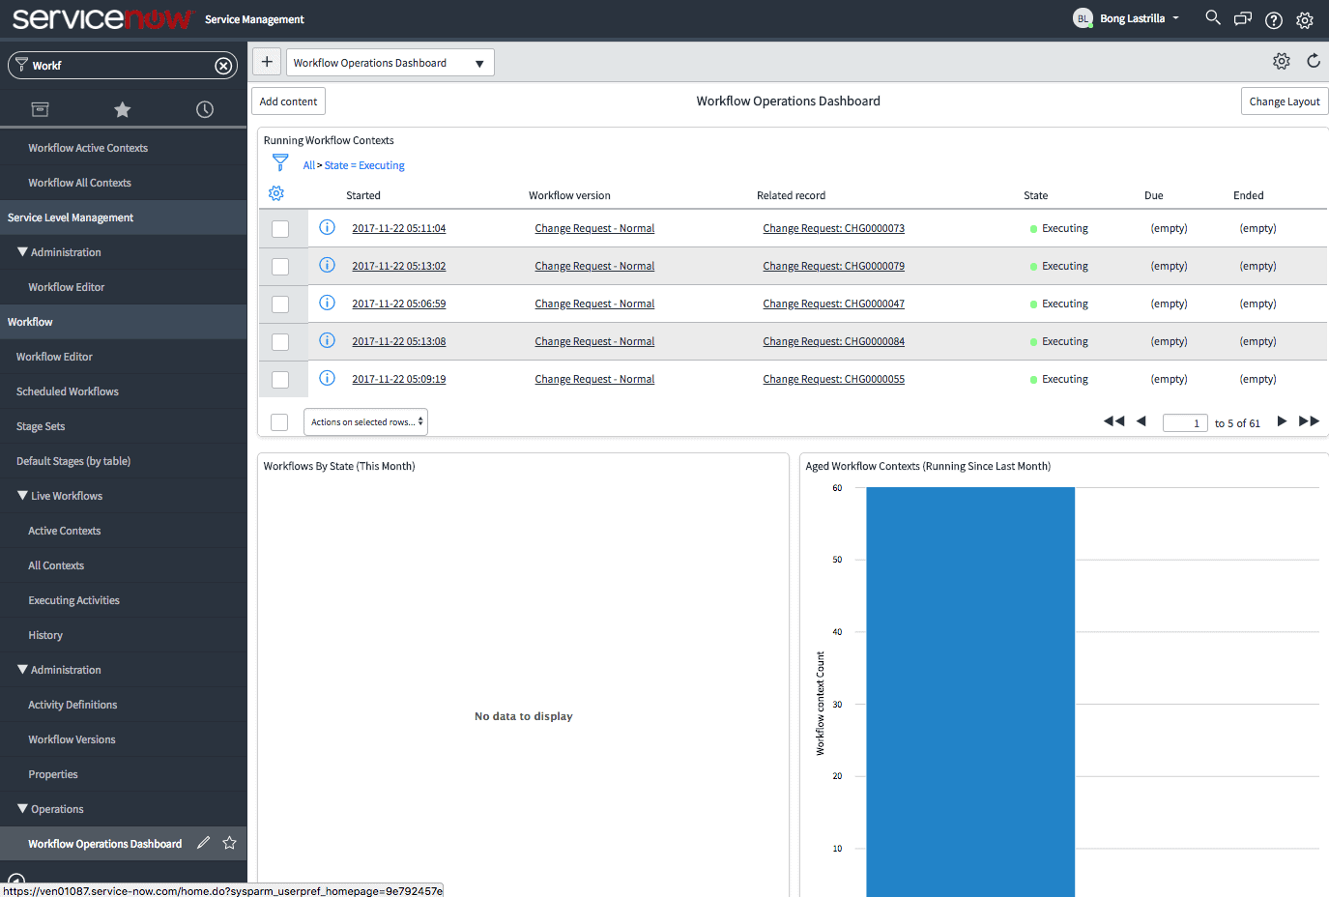This screenshot has height=897, width=1329.
Task: Sort list by the State column header
Action: click(x=1035, y=195)
